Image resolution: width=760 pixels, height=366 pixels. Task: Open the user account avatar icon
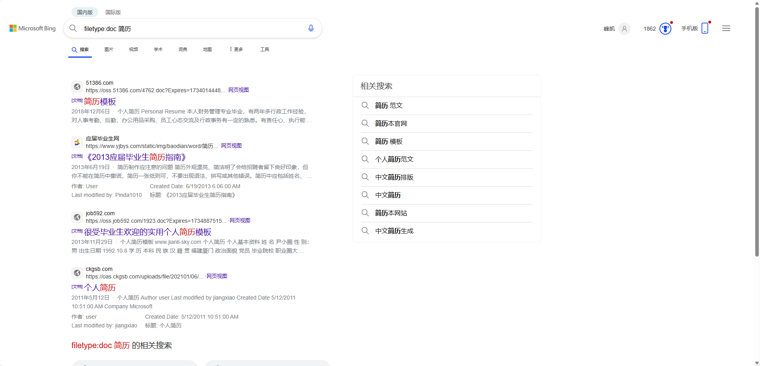click(x=624, y=29)
